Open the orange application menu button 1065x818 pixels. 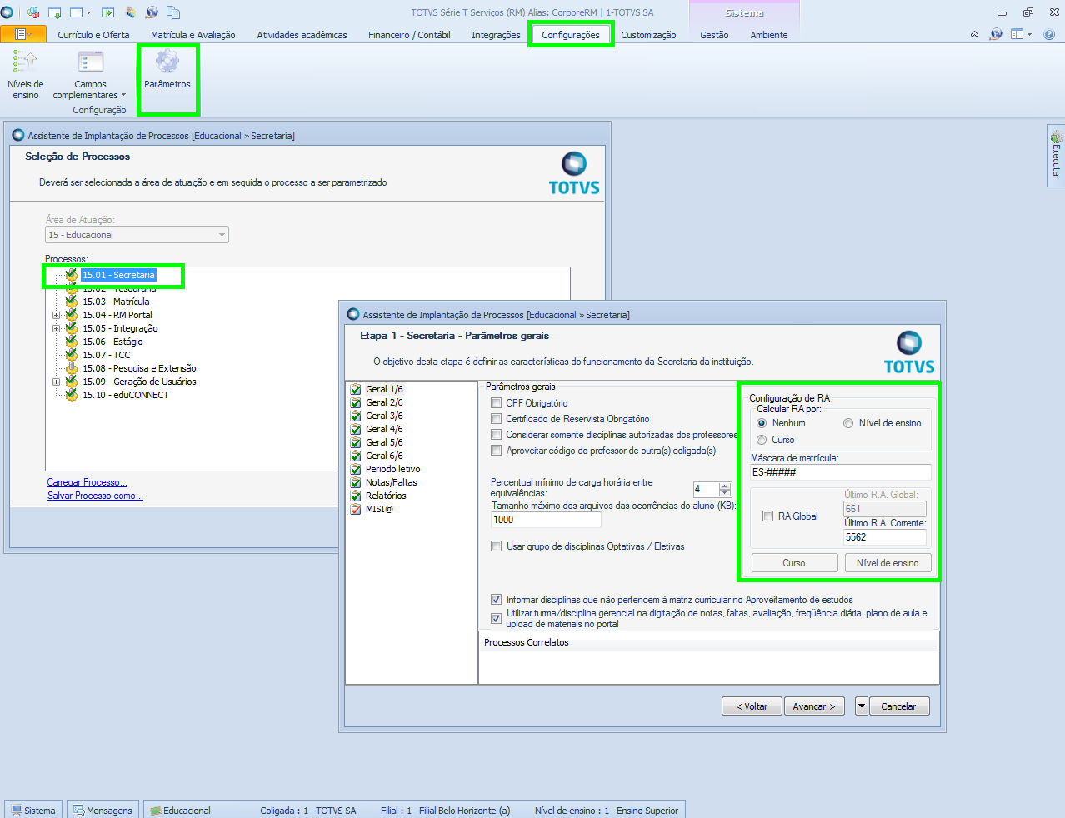[23, 34]
